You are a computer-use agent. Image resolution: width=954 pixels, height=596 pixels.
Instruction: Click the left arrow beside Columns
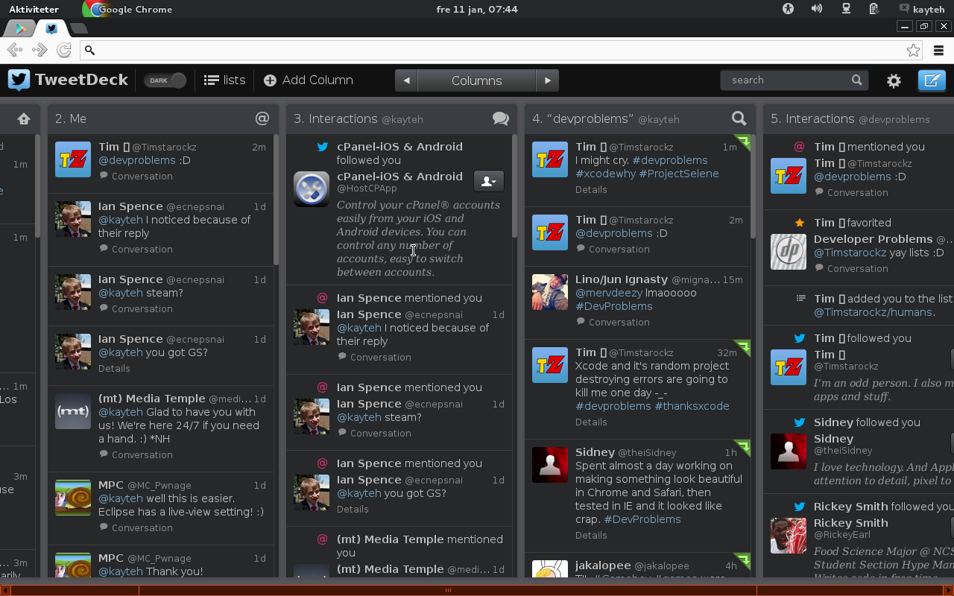tap(406, 80)
